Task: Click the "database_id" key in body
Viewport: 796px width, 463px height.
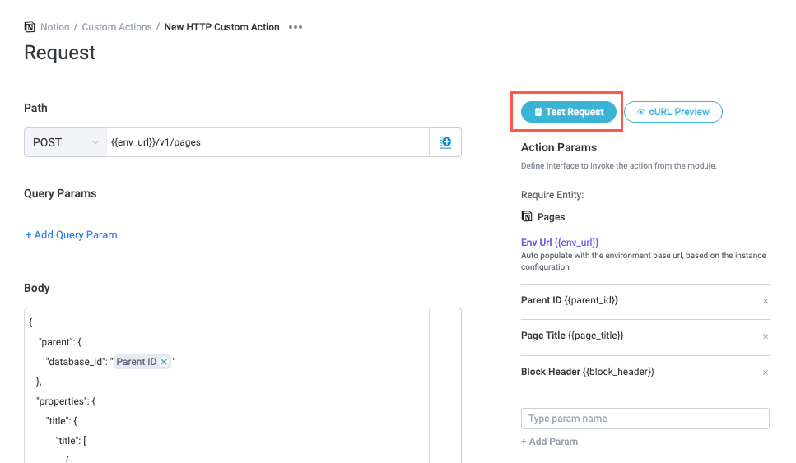Action: 77,362
